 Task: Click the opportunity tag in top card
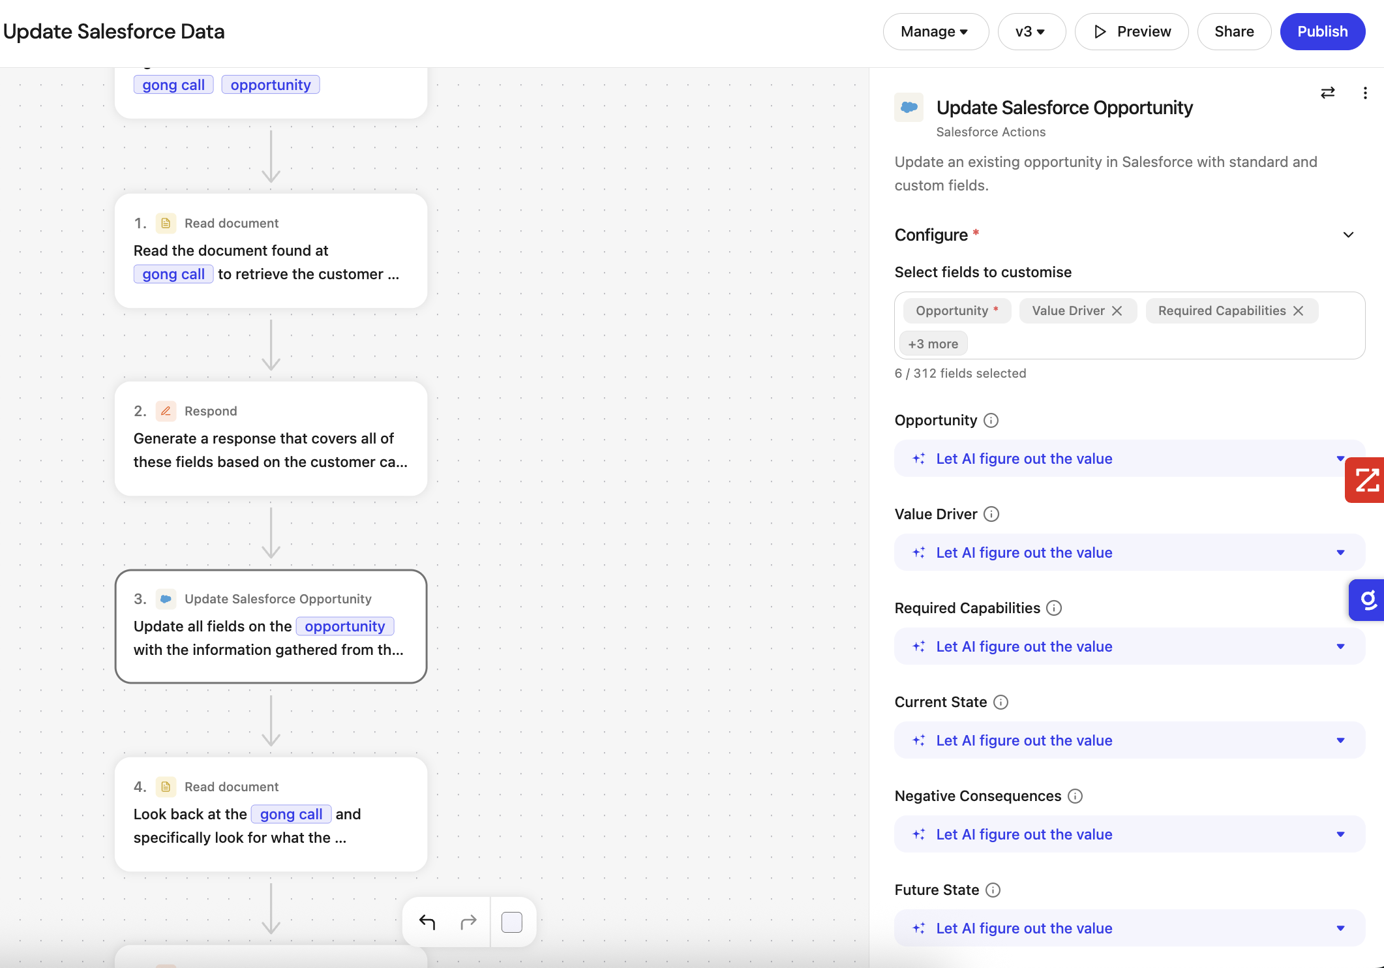pos(271,85)
